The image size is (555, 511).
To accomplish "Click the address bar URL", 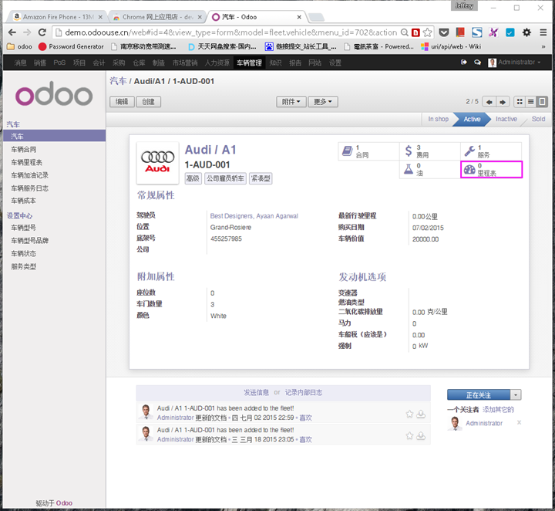I will coord(230,32).
